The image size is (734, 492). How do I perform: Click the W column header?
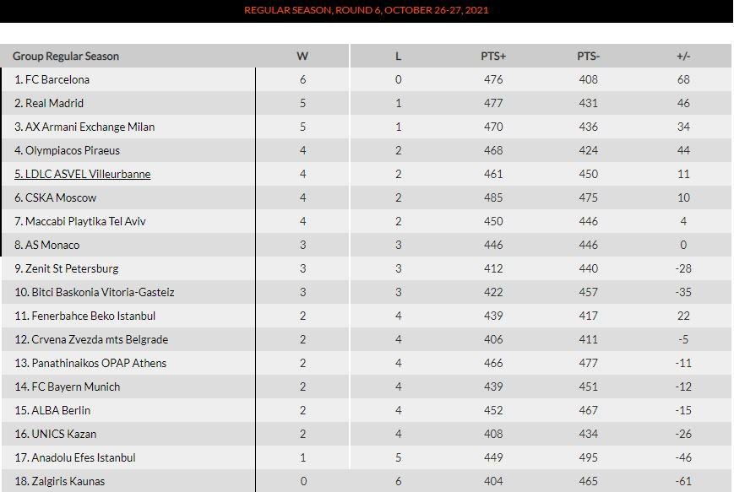pyautogui.click(x=302, y=57)
